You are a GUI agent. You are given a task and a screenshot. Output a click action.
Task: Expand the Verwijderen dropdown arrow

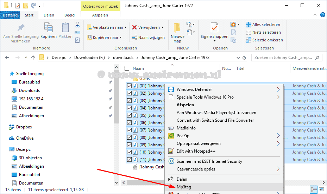(x=163, y=27)
